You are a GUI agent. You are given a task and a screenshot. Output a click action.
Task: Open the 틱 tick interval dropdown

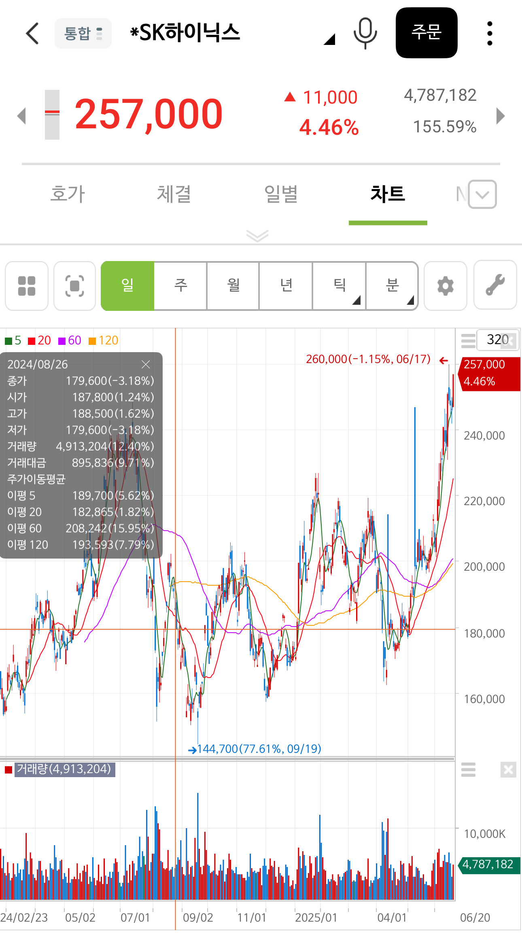click(339, 286)
